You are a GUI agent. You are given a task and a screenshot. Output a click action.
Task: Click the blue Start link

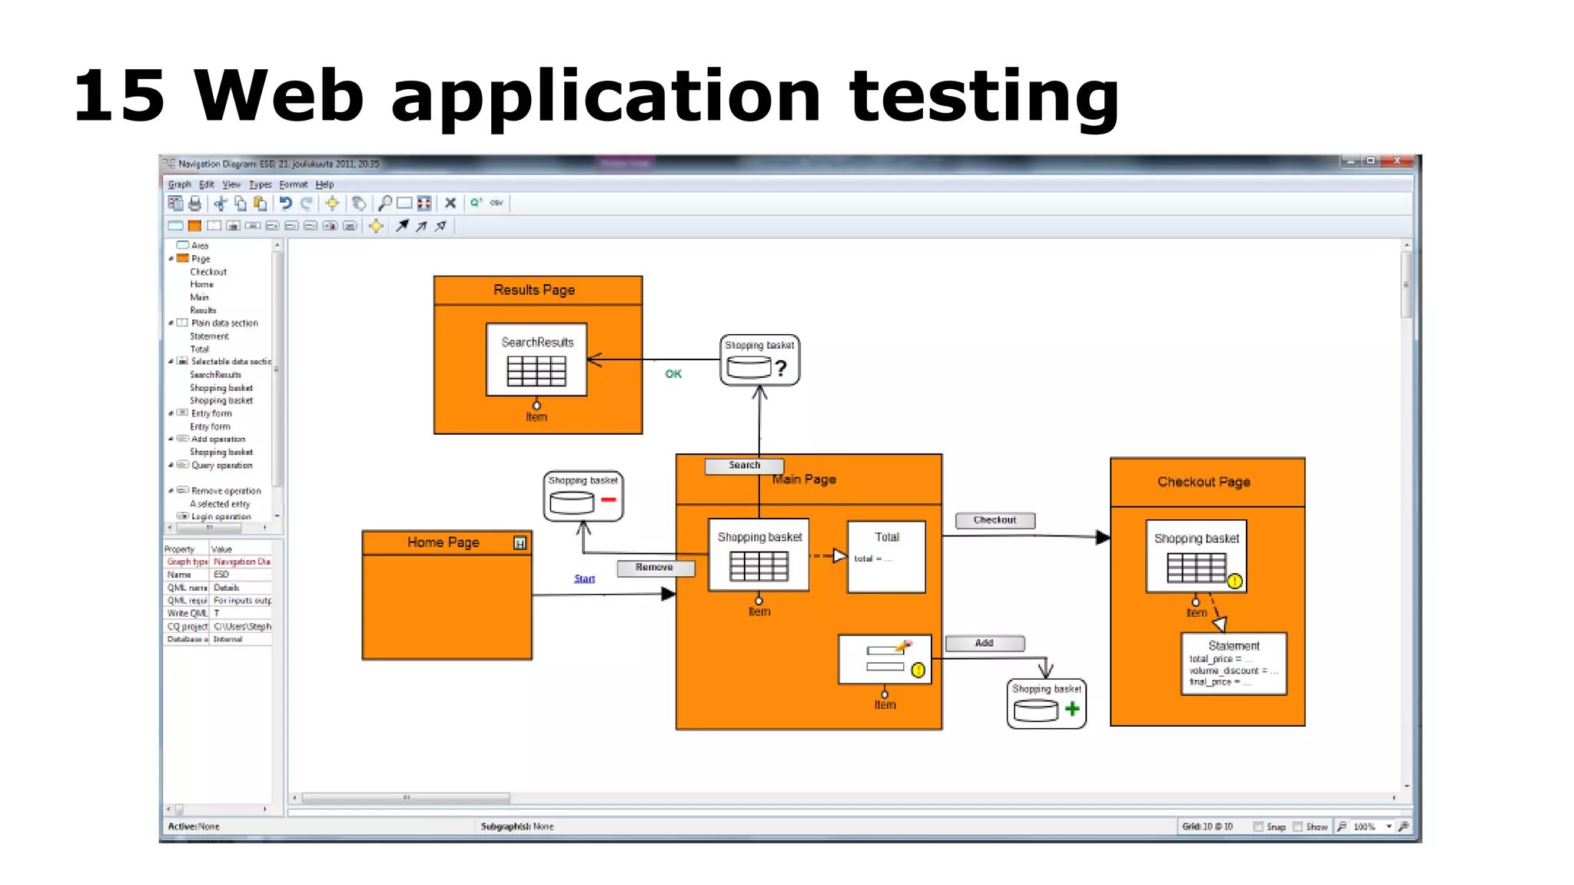click(x=584, y=578)
